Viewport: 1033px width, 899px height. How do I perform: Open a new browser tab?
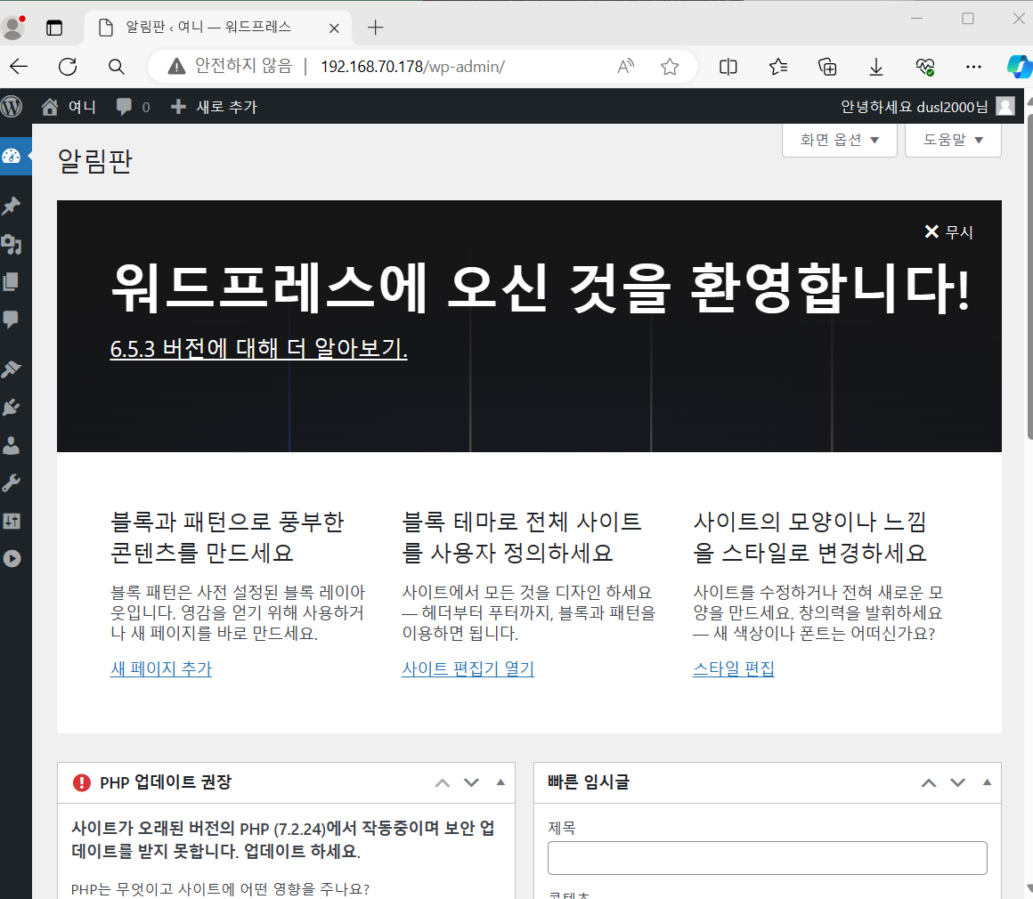[x=376, y=28]
